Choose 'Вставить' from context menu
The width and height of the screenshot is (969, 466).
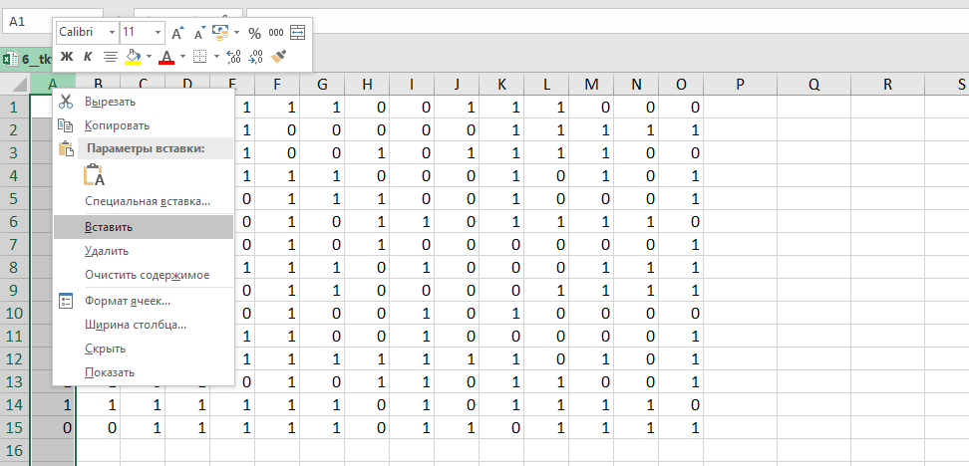pos(109,226)
